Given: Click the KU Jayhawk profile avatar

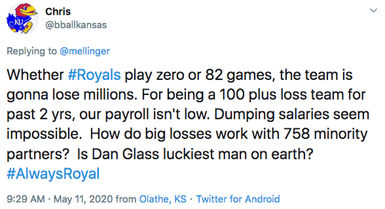Looking at the screenshot, I should pyautogui.click(x=23, y=19).
